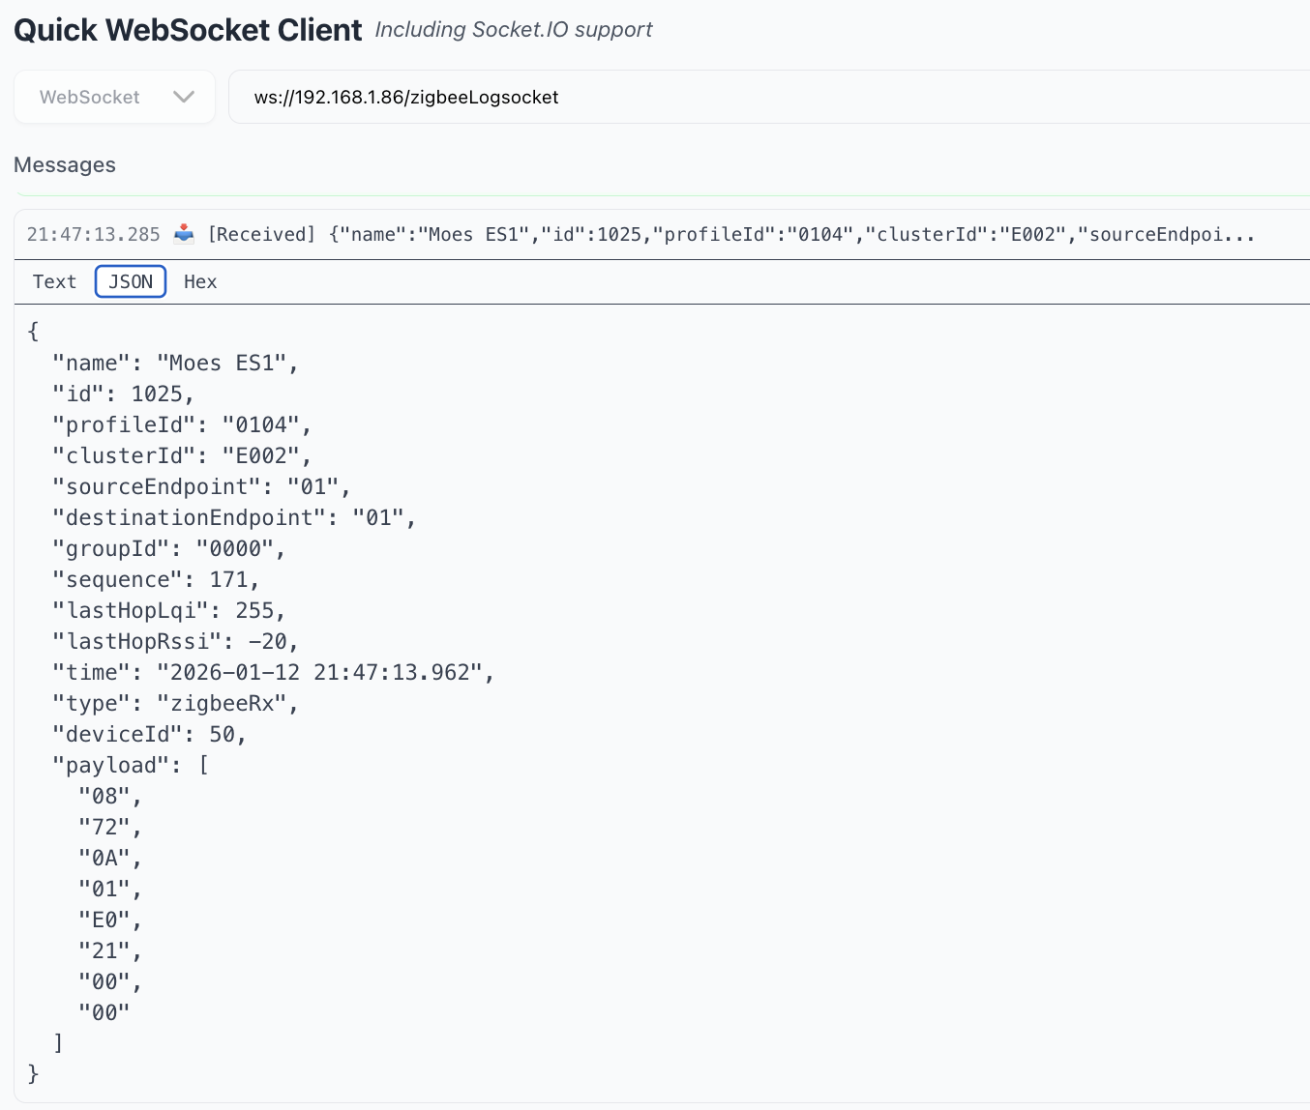Click the deviceId value 50

coord(223,734)
